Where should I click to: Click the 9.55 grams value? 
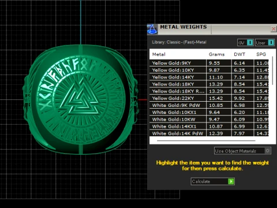tap(214, 63)
